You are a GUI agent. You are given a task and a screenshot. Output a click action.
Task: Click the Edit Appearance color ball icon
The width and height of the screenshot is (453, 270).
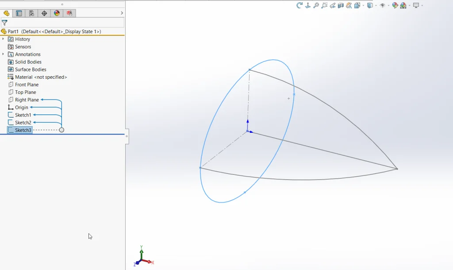[x=395, y=5]
